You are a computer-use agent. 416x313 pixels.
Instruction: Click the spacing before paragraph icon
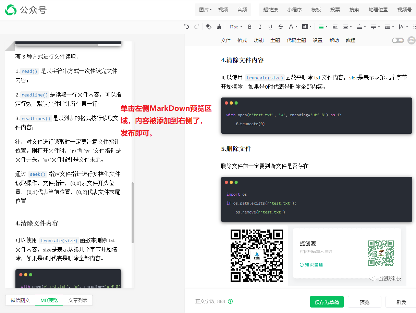point(359,27)
